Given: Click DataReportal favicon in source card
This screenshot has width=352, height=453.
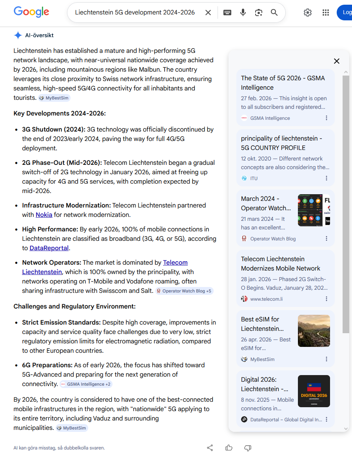Looking at the screenshot, I should (x=244, y=419).
